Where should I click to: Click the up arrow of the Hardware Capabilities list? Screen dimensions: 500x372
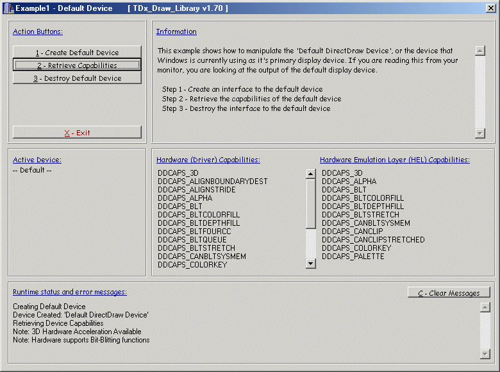pos(311,174)
